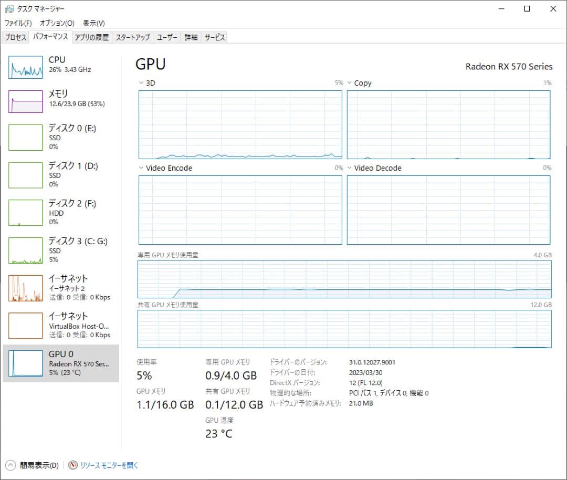The width and height of the screenshot is (567, 480).
Task: Switch to the サービス tab
Action: (215, 37)
